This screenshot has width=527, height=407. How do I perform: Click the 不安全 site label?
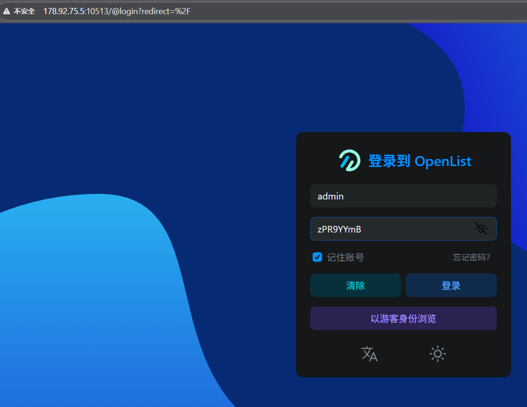24,11
